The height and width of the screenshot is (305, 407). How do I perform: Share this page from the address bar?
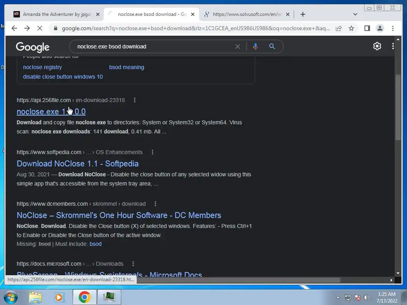(x=339, y=28)
